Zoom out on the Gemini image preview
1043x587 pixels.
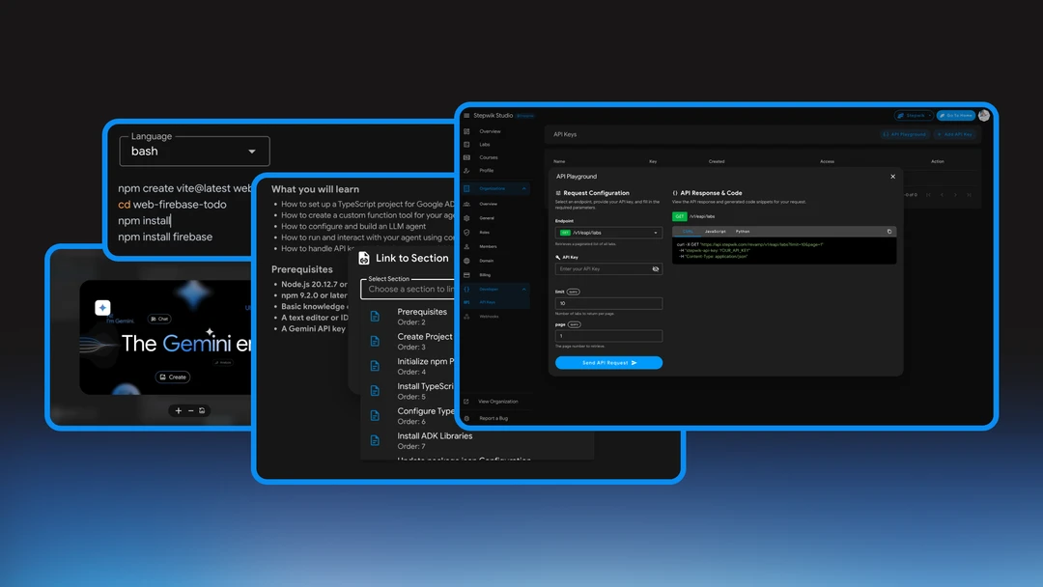(x=190, y=410)
